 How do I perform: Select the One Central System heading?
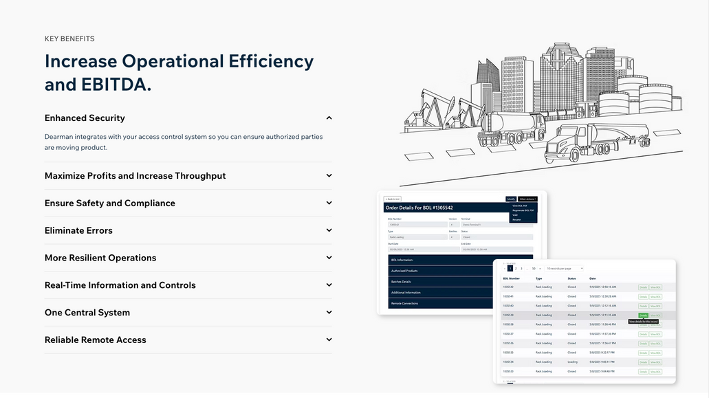(x=87, y=313)
